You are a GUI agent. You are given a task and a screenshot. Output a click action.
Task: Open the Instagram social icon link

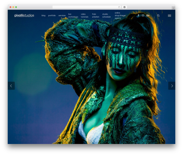tap(143, 15)
